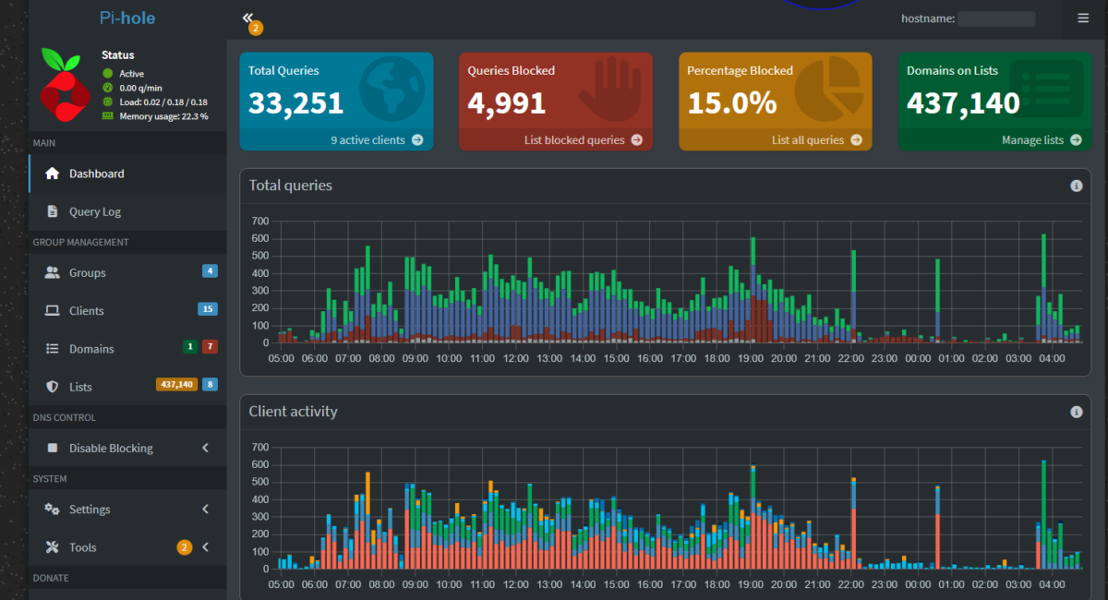Open the hamburger menu at top right
The height and width of the screenshot is (600, 1108).
pyautogui.click(x=1083, y=18)
